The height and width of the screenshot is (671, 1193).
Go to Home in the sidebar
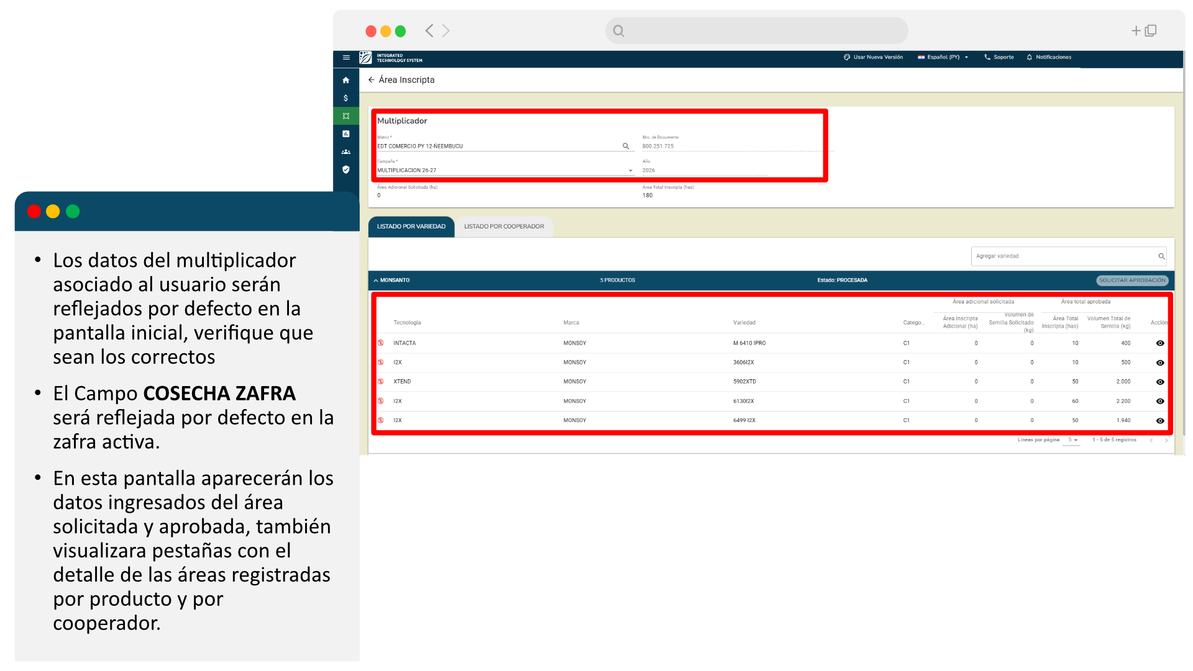[346, 80]
